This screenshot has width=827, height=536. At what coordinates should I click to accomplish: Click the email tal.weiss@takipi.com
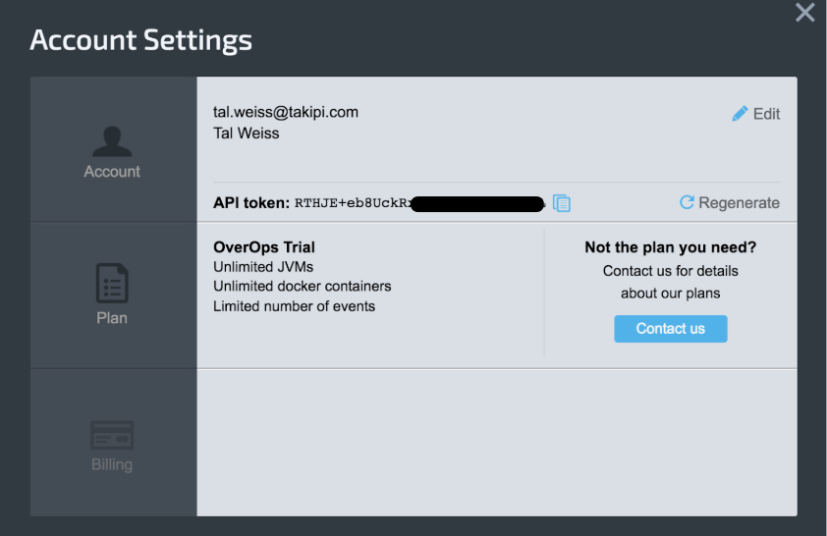(x=286, y=112)
